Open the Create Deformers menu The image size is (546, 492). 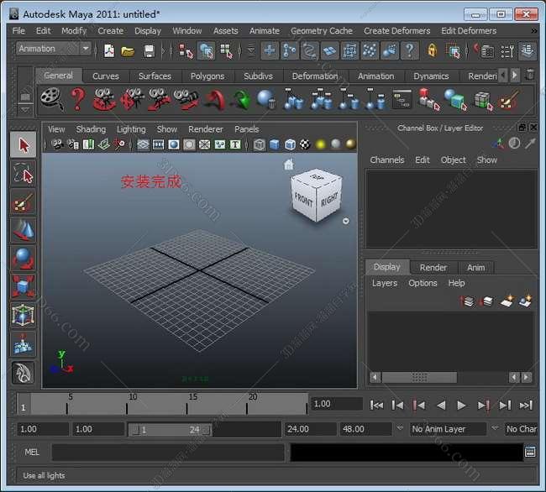[x=396, y=31]
